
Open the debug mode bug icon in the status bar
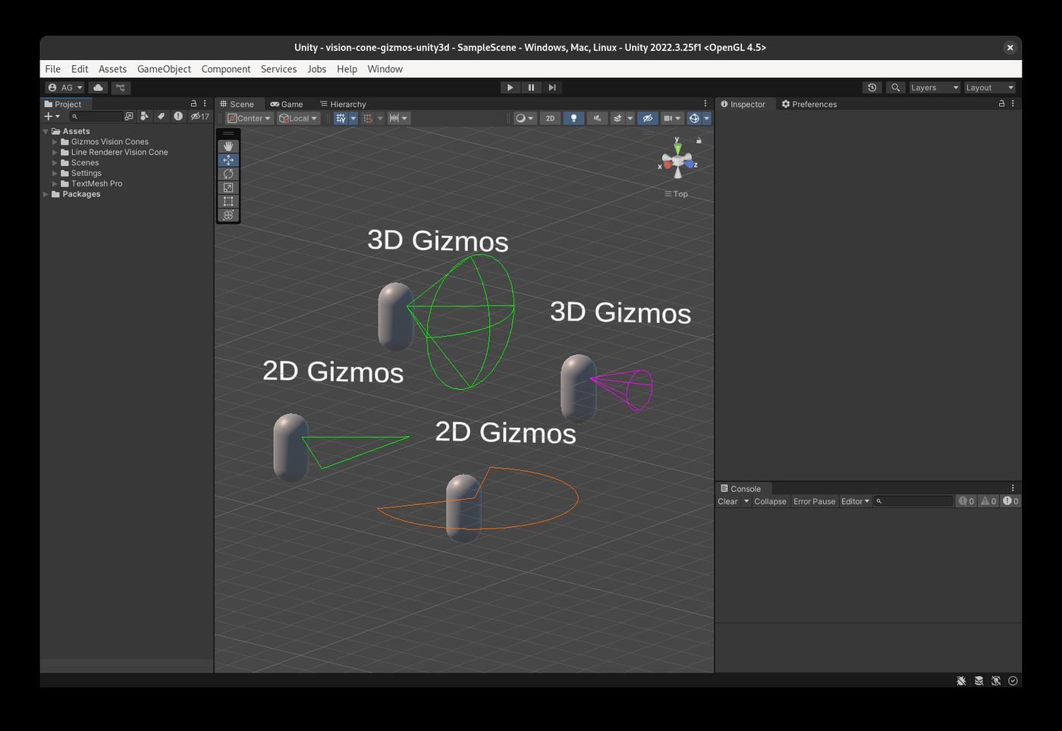click(961, 680)
